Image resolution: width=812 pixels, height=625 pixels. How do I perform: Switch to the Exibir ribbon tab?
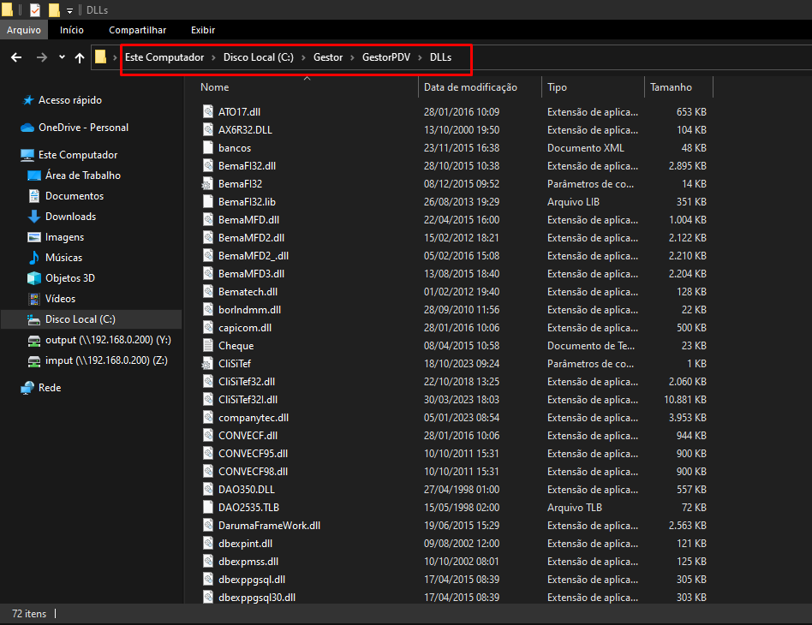pos(203,30)
